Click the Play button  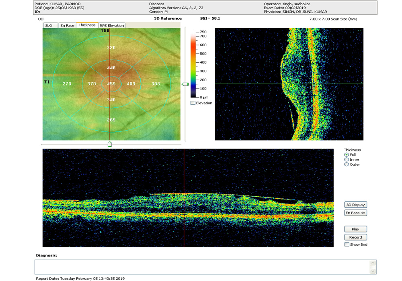(x=356, y=229)
